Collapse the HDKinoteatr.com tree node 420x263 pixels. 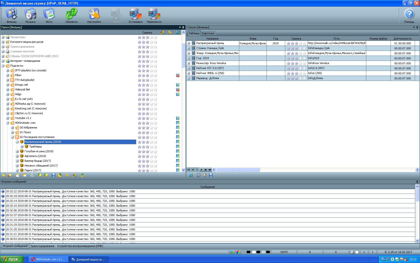point(8,123)
